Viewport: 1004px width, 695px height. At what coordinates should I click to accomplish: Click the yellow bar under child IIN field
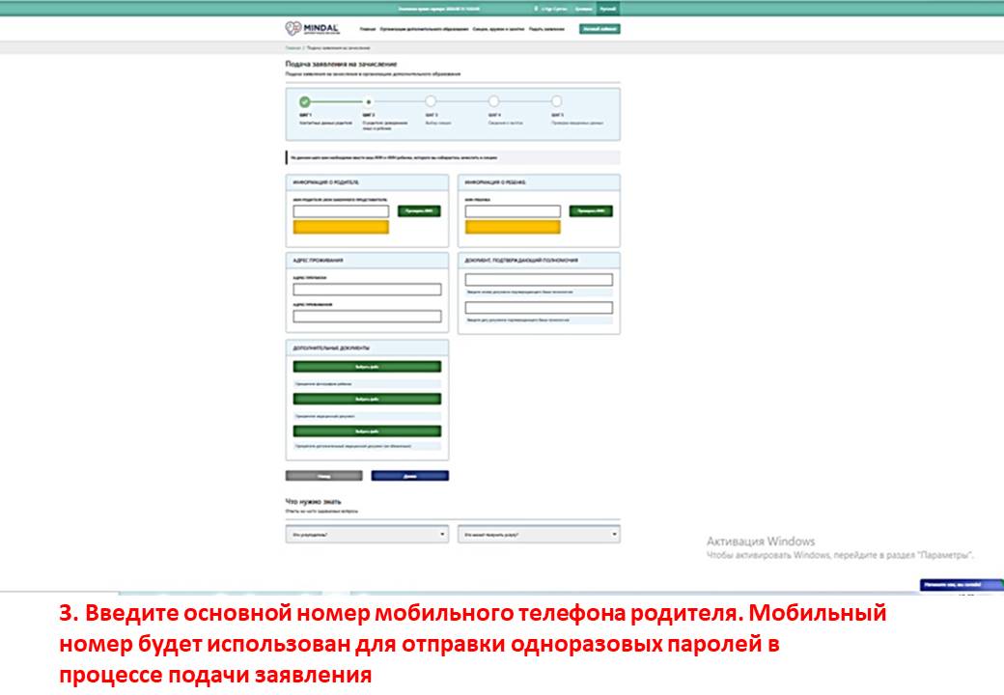point(513,228)
